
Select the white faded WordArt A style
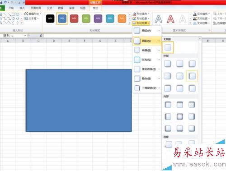[x=183, y=19]
